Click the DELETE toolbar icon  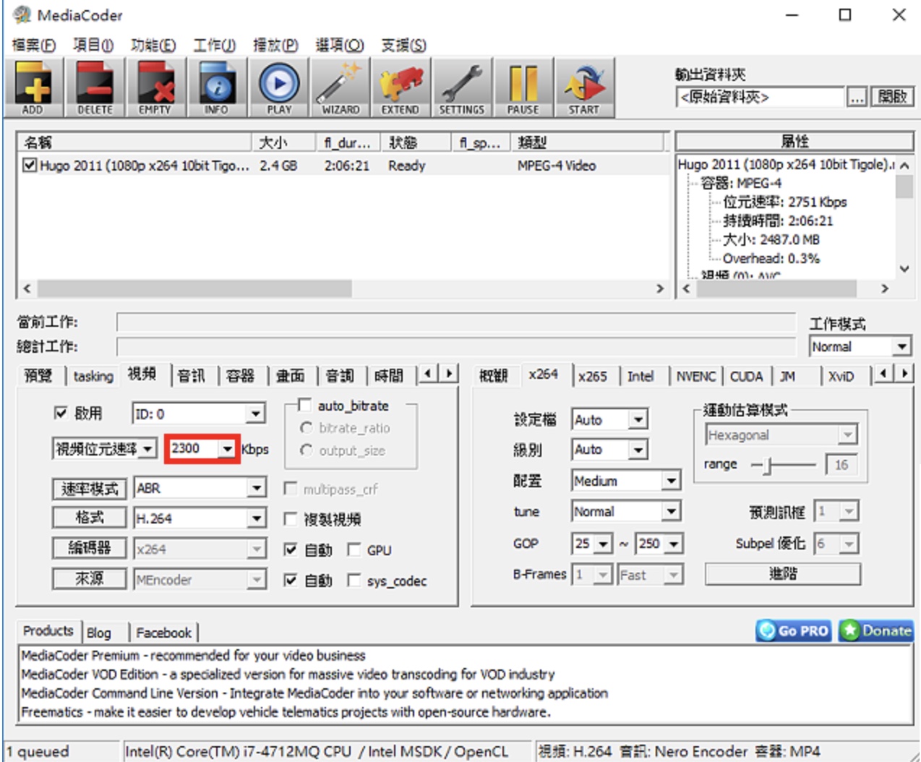(x=95, y=87)
